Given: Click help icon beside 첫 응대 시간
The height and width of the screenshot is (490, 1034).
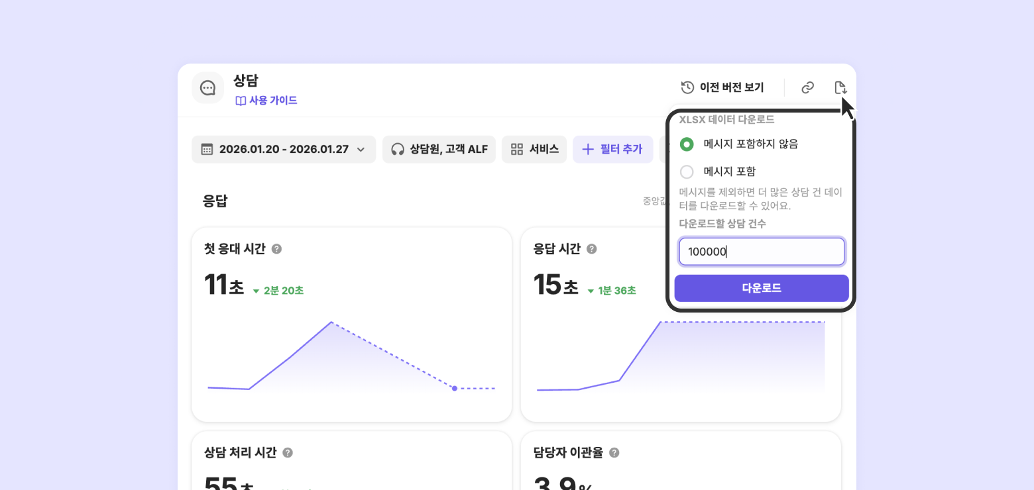Looking at the screenshot, I should 277,249.
